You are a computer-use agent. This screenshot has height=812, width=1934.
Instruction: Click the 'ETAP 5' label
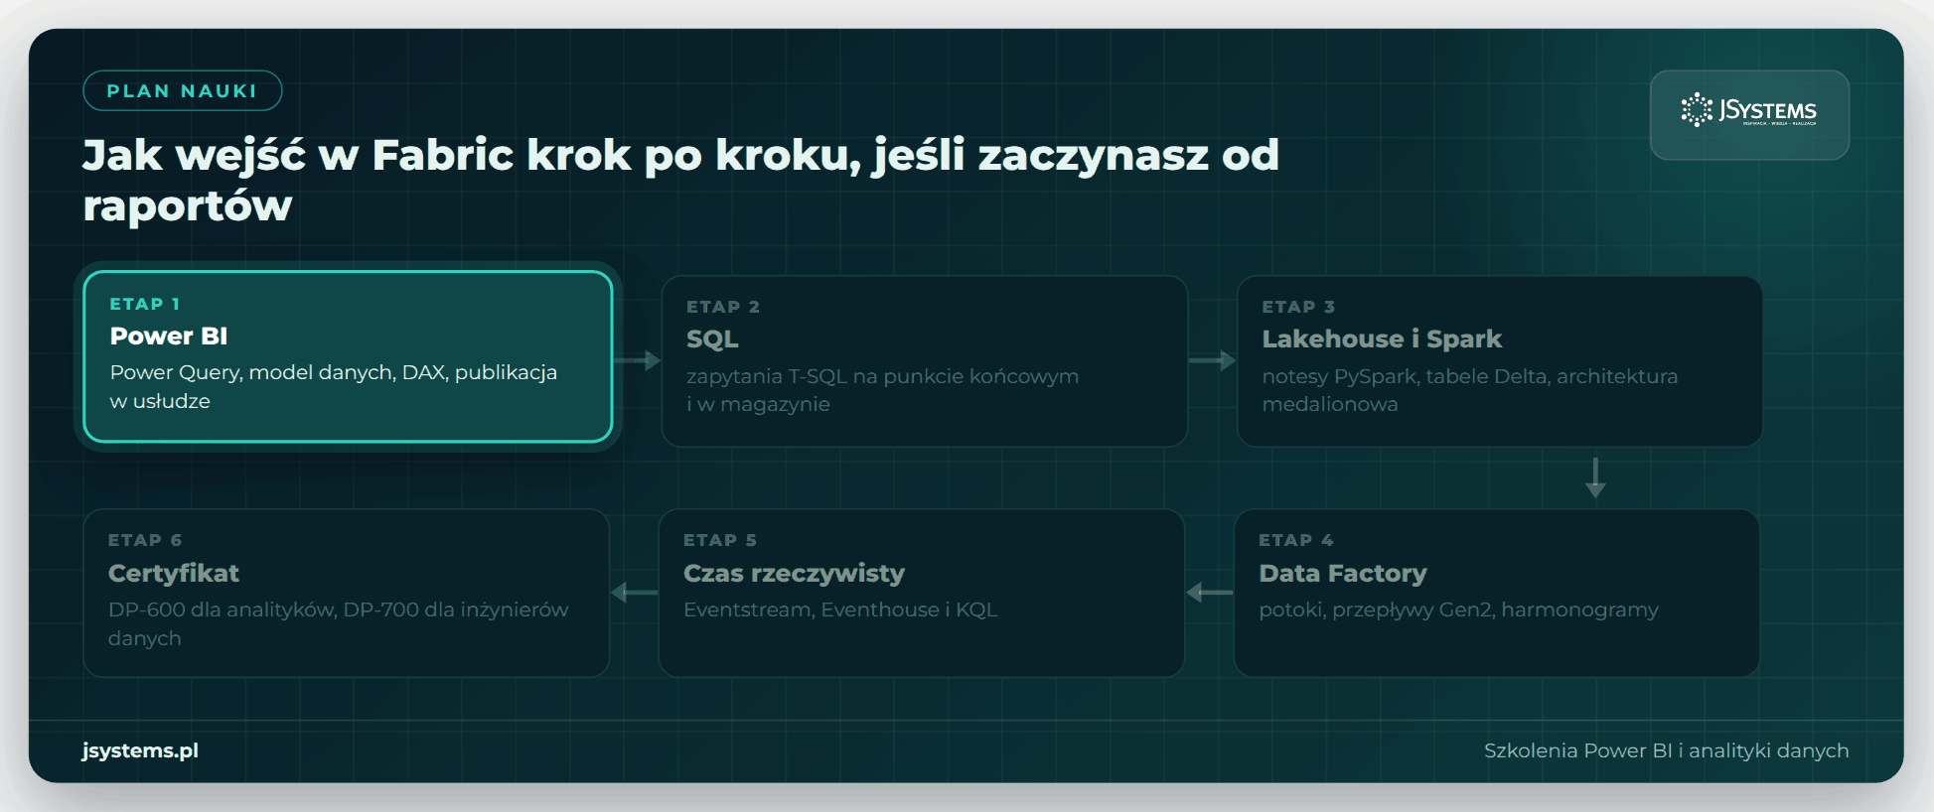(720, 540)
